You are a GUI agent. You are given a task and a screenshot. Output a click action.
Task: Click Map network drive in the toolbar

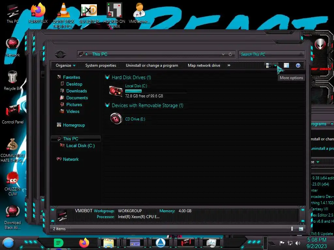coord(204,65)
